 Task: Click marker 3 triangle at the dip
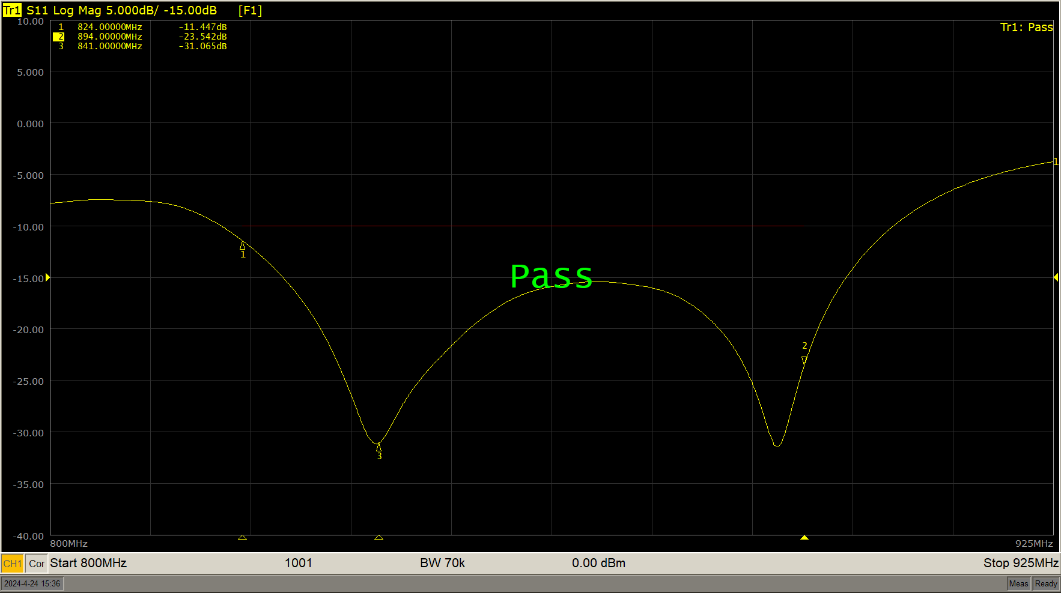(378, 447)
